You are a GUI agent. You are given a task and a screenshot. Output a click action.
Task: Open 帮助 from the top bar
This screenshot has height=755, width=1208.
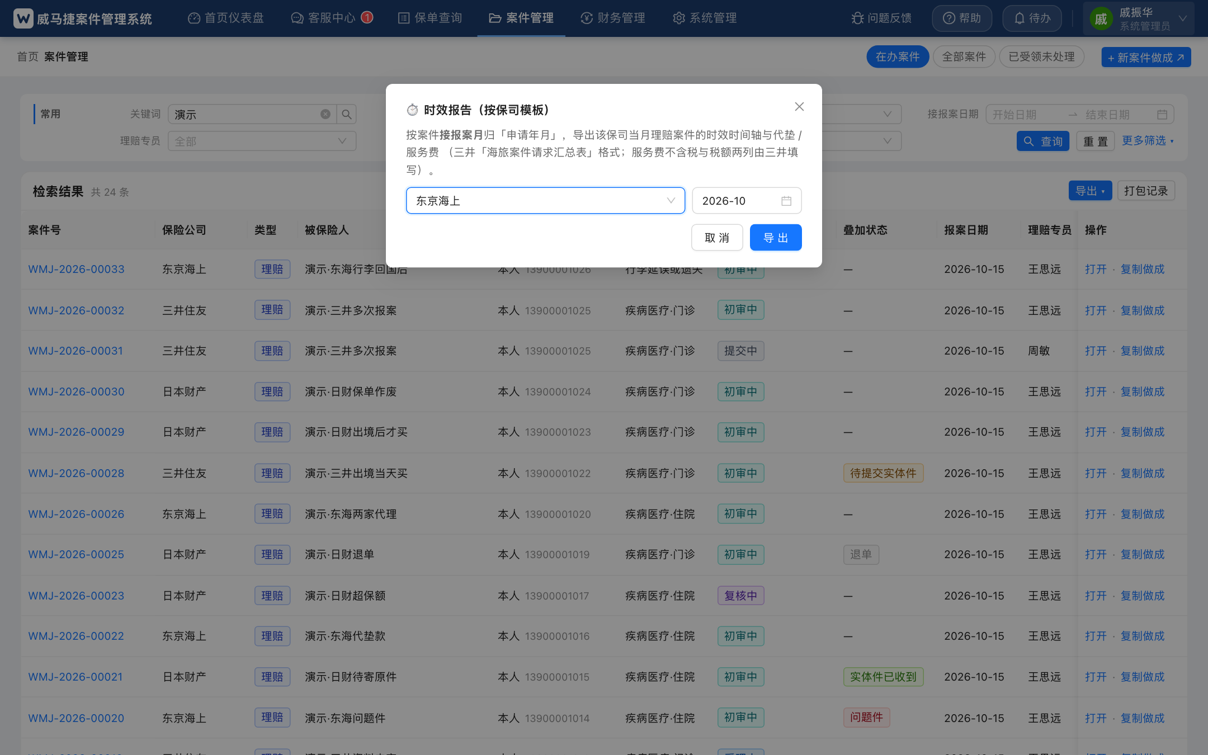coord(962,18)
